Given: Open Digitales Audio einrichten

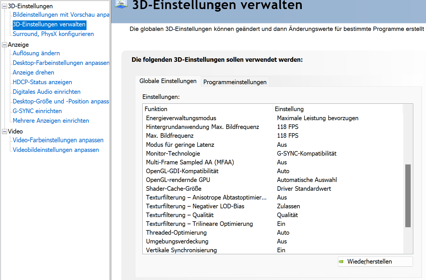Looking at the screenshot, I should pyautogui.click(x=47, y=92).
